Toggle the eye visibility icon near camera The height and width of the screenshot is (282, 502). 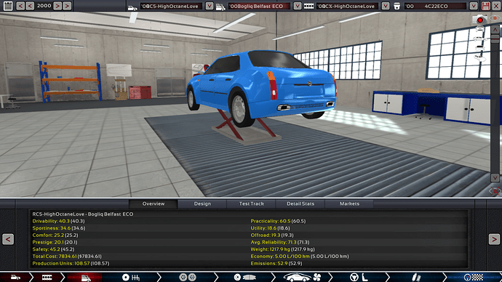pyautogui.click(x=495, y=18)
